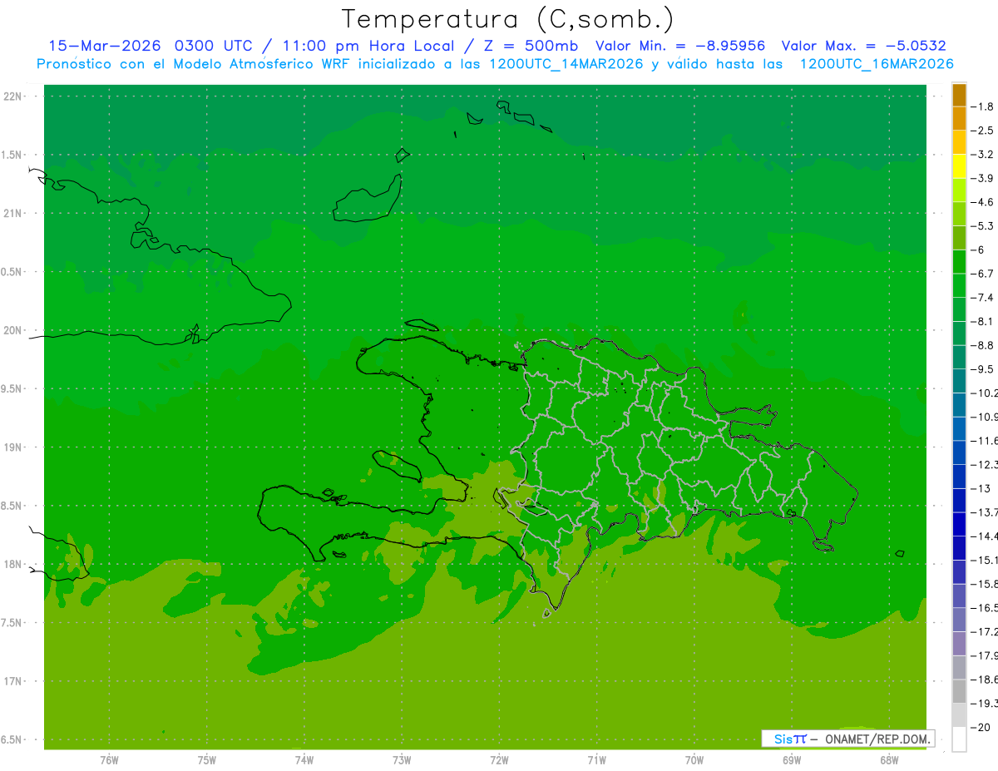Click the "74W" longitude label

point(304,760)
